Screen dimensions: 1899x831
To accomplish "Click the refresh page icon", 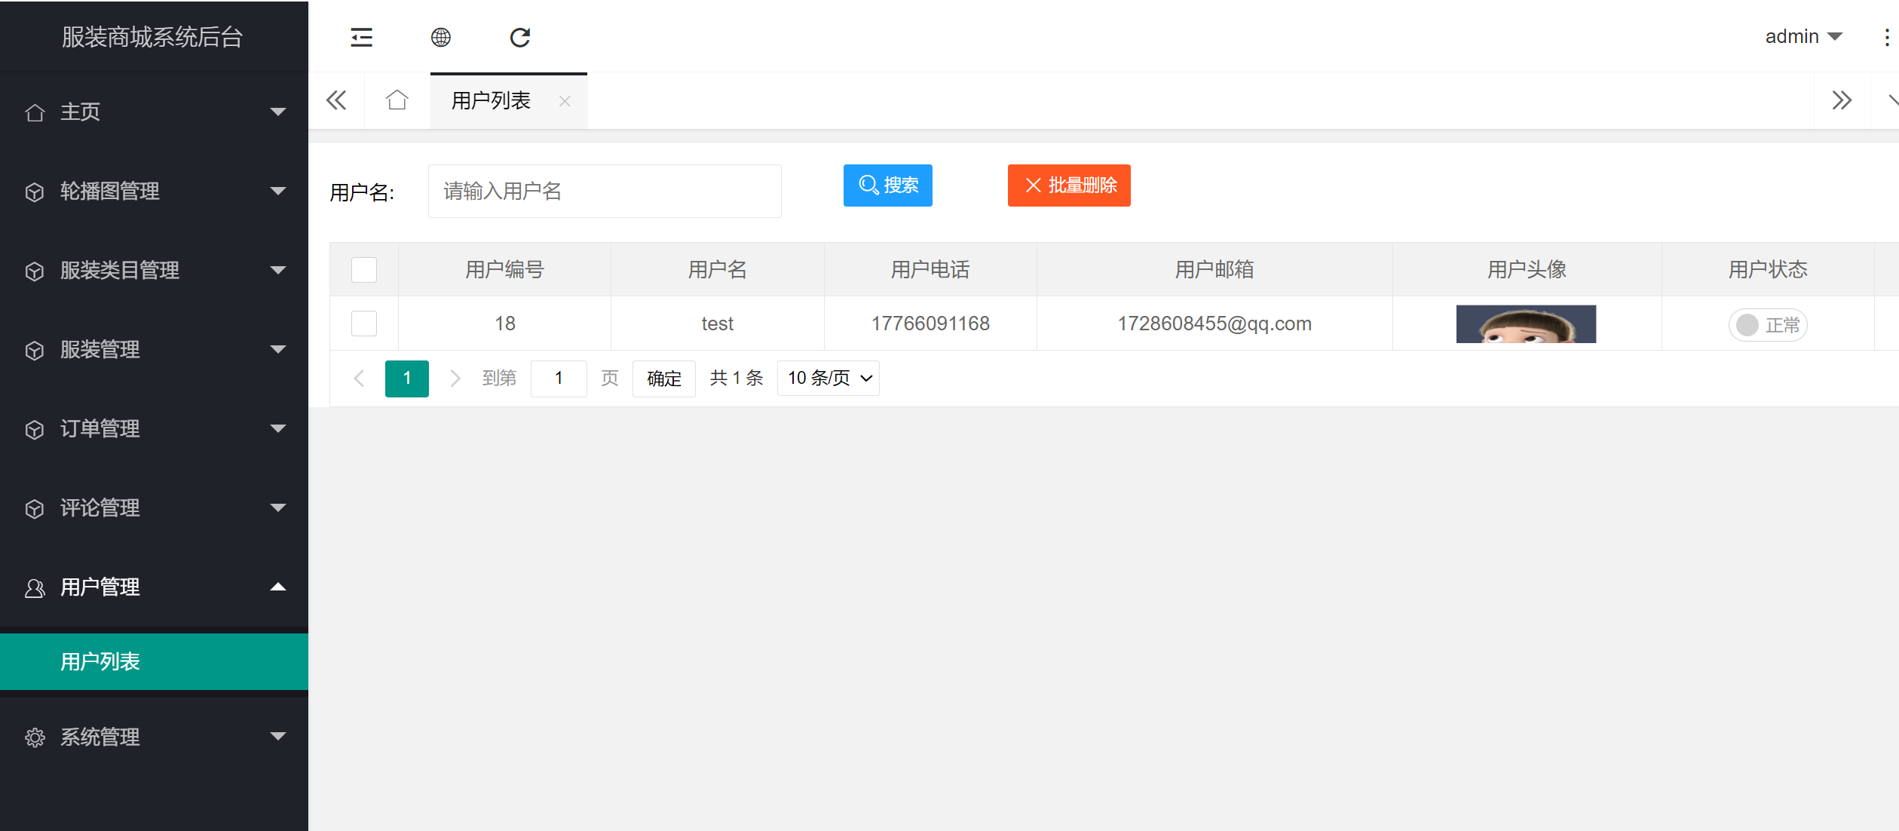I will tap(520, 37).
